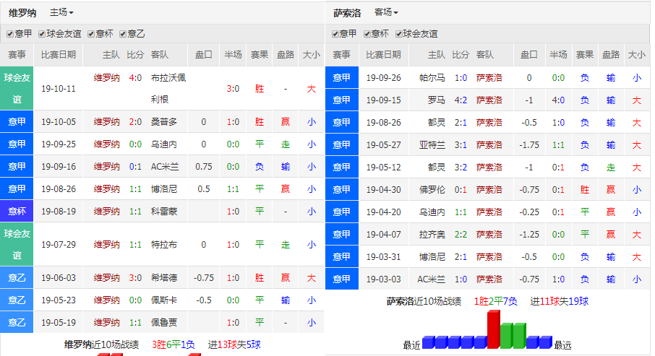Click date 19-09-25 in 维罗纳 table
This screenshot has height=356, width=655.
coord(59,144)
